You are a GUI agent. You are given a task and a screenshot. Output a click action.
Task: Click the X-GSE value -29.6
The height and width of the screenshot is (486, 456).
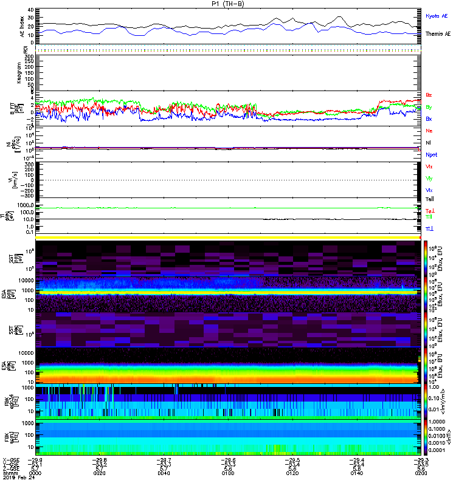click(x=228, y=460)
